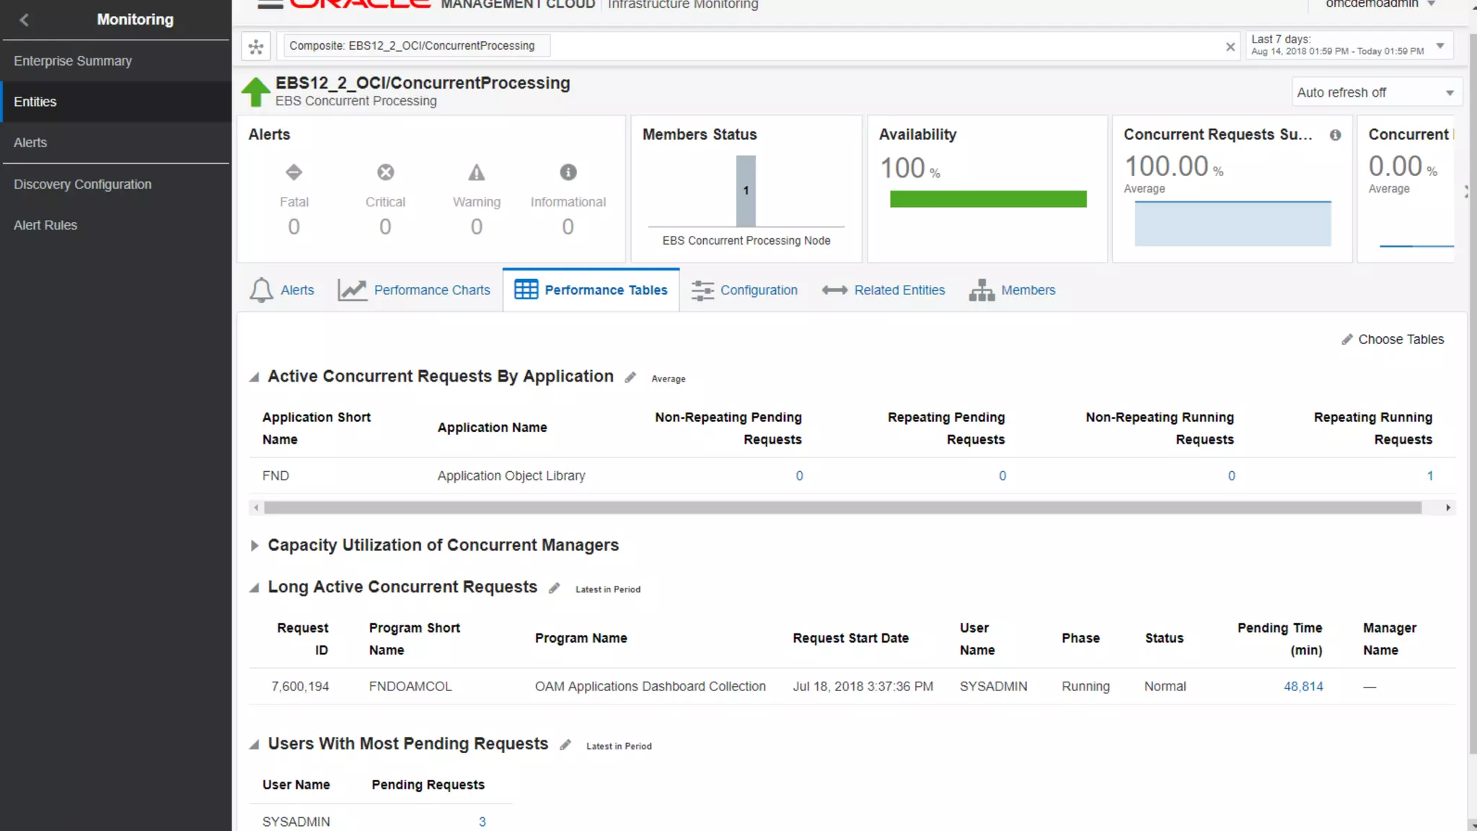Click FND application short name cell
Screen dimensions: 1477x831
click(x=275, y=475)
